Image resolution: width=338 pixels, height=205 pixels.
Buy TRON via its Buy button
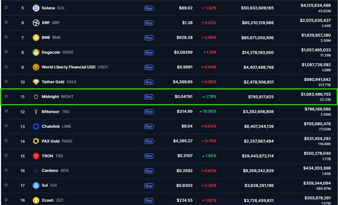point(149,156)
